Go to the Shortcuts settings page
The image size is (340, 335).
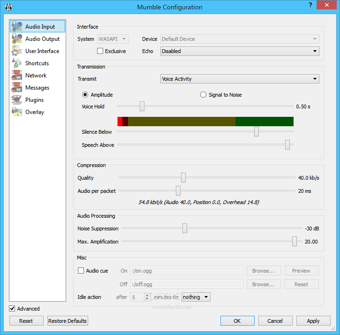[37, 63]
